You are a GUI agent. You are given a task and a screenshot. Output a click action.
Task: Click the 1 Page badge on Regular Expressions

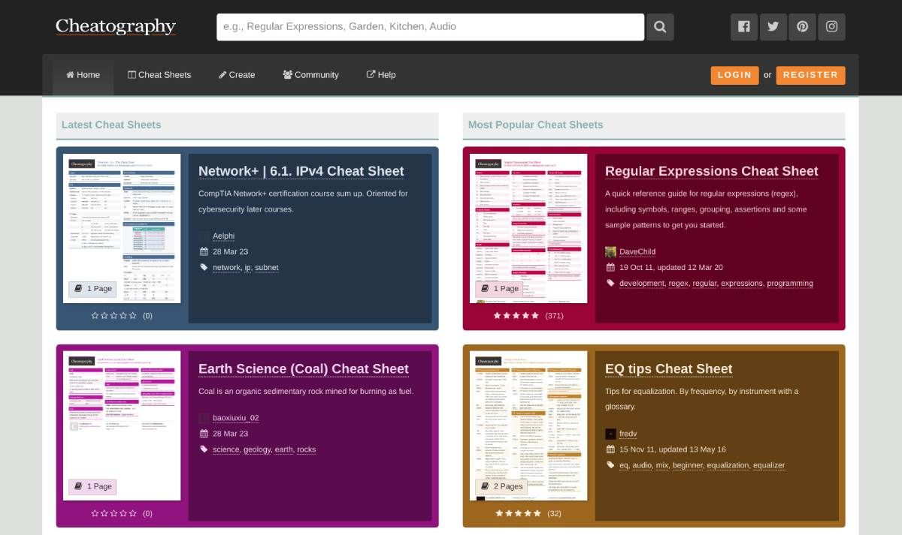(x=499, y=288)
